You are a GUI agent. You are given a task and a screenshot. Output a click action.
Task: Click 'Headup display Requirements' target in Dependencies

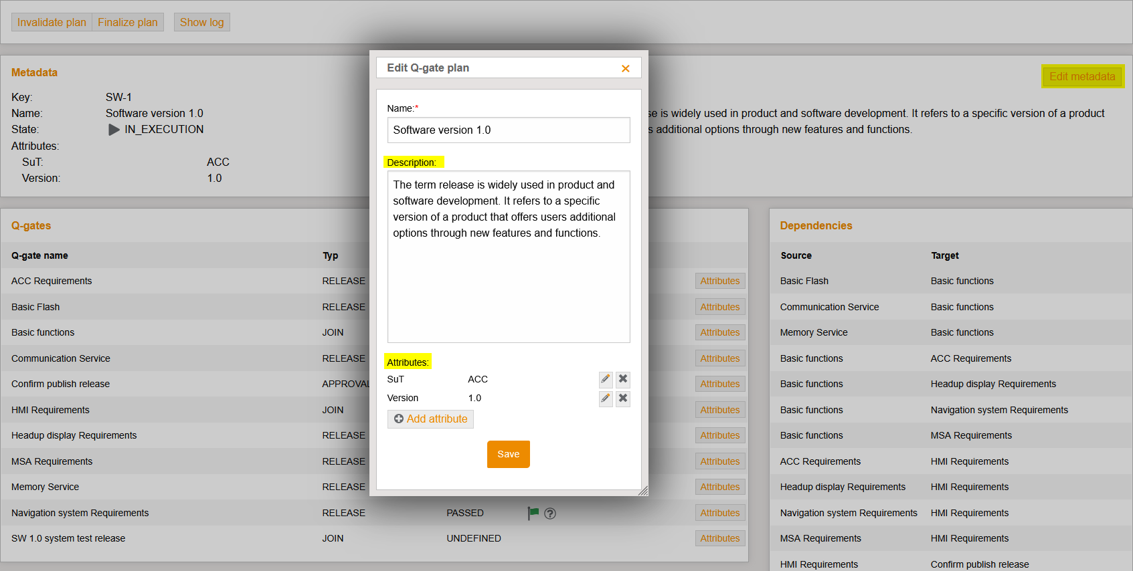point(993,384)
